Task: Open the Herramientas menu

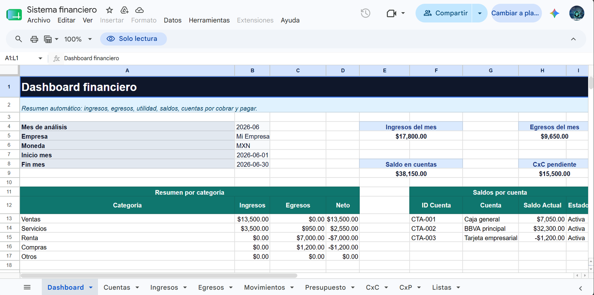Action: coord(209,20)
